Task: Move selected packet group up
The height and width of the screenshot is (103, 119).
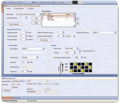Action: point(78,19)
